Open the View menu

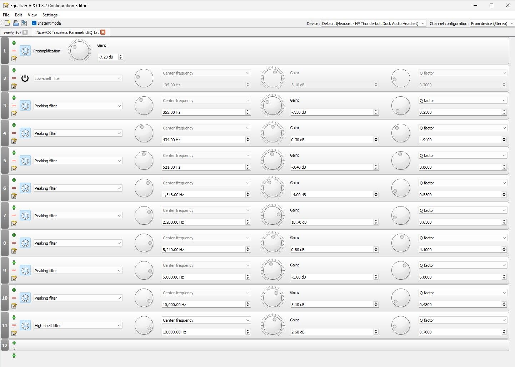pyautogui.click(x=32, y=15)
